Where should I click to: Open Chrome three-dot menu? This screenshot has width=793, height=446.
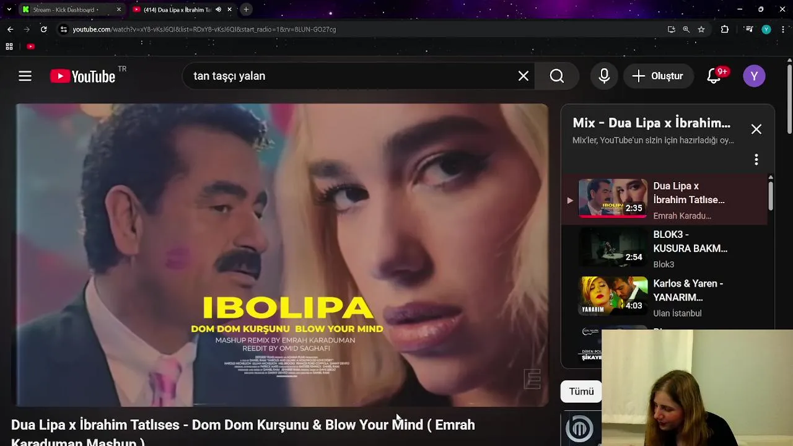coord(784,29)
